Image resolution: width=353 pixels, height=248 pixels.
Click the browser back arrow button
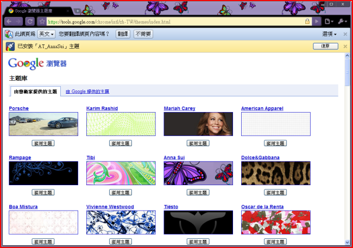[8, 21]
